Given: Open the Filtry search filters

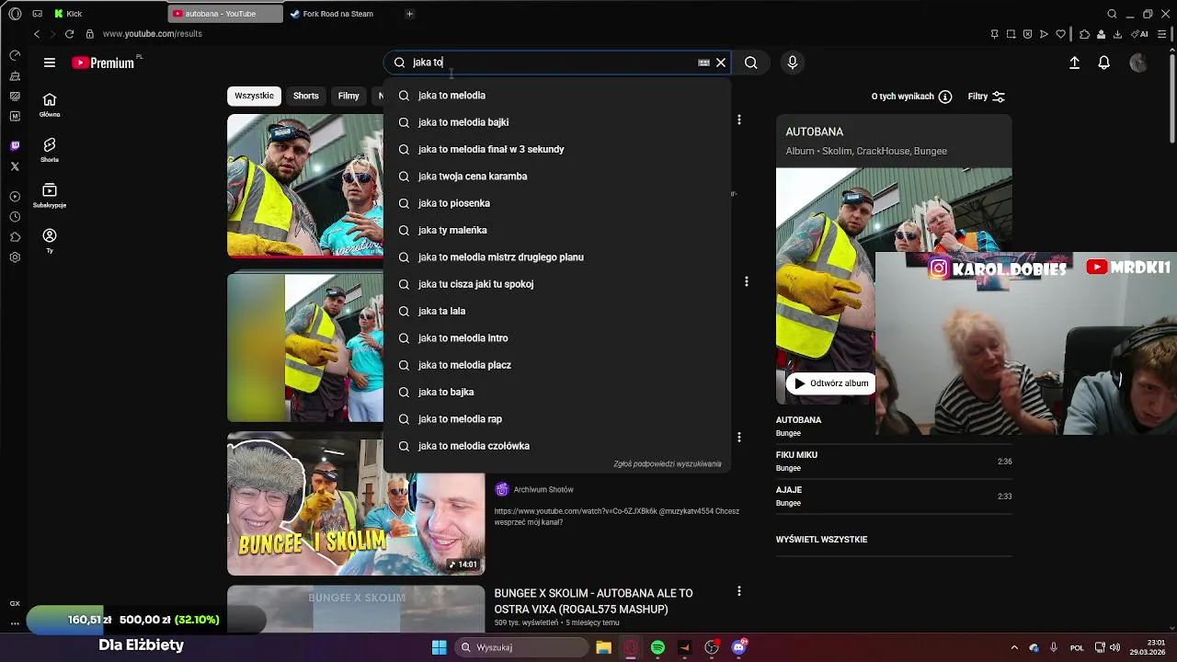Looking at the screenshot, I should (987, 97).
